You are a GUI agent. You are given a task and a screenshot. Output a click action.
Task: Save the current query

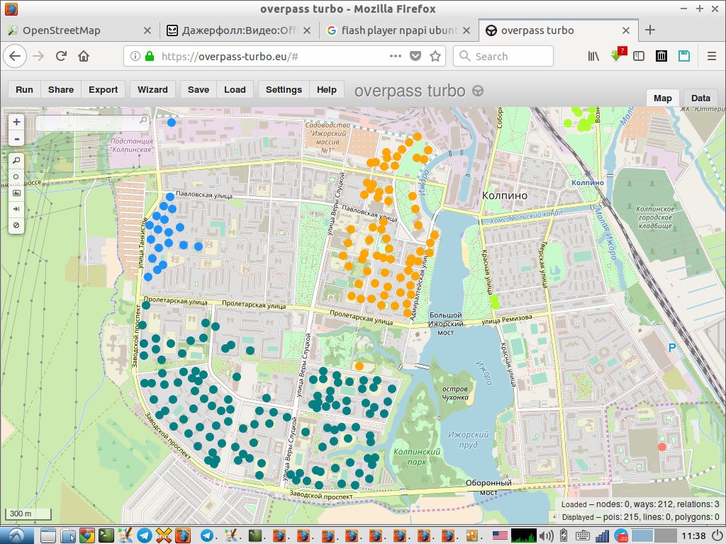(199, 90)
